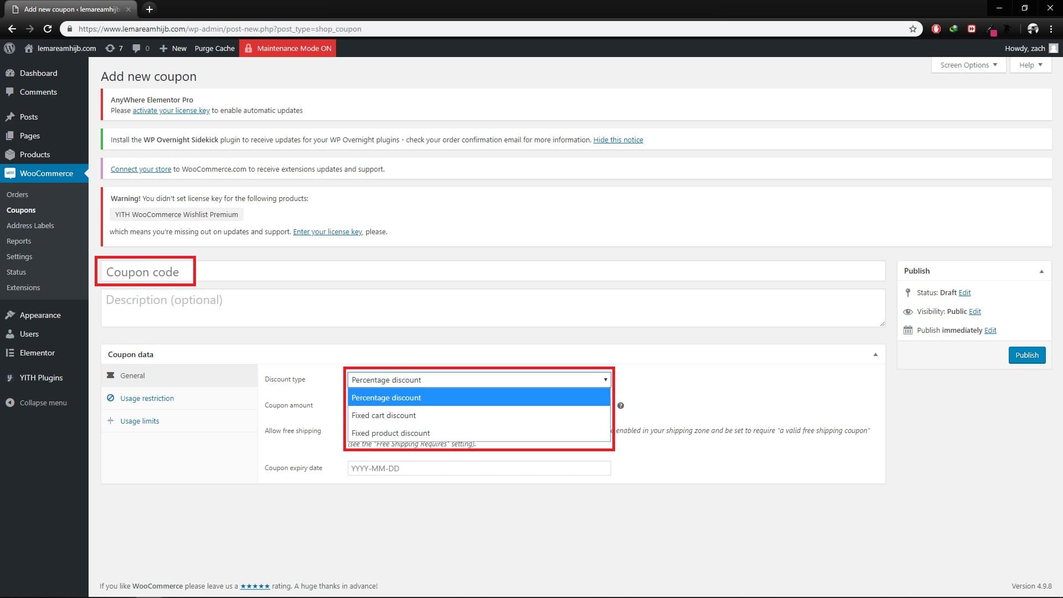This screenshot has height=598, width=1063.
Task: Click the New plus item in the admin bar
Action: (x=173, y=48)
